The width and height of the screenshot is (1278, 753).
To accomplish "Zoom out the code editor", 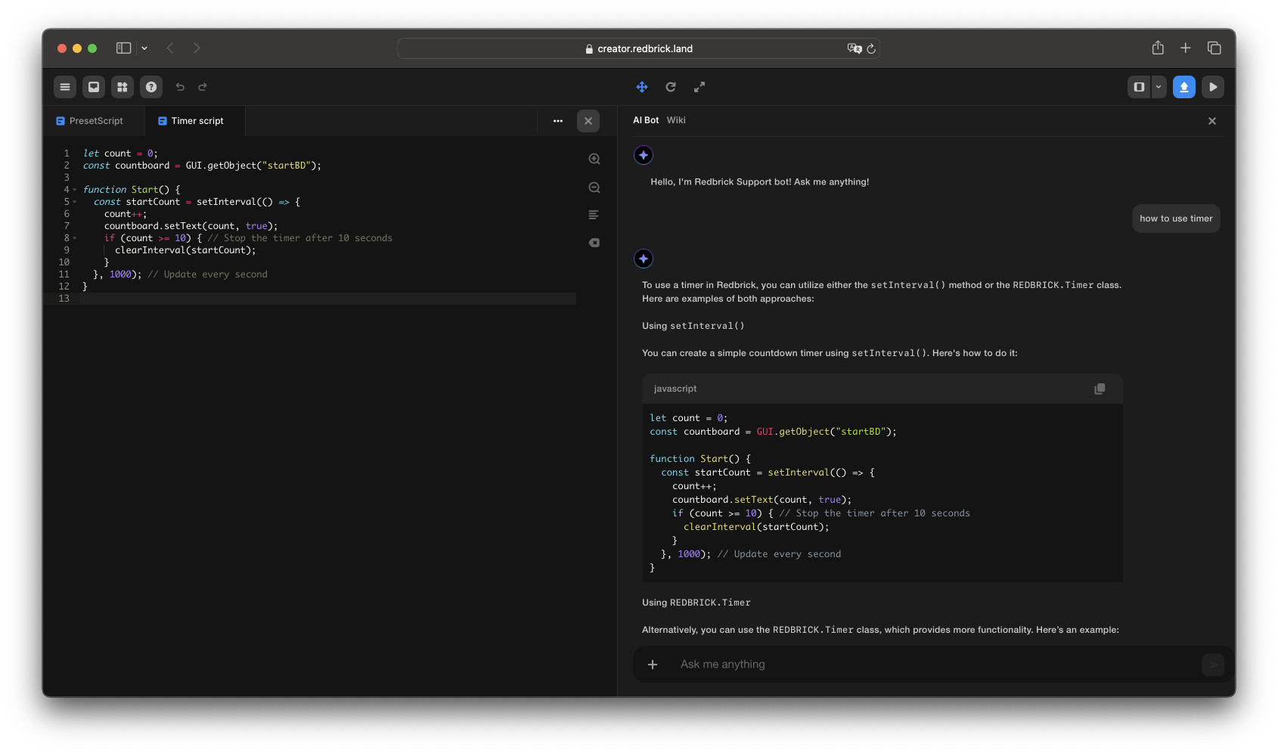I will point(594,187).
